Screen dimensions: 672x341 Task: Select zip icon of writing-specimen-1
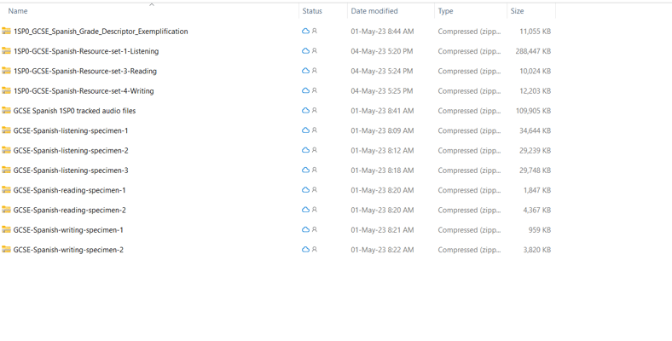tap(6, 229)
